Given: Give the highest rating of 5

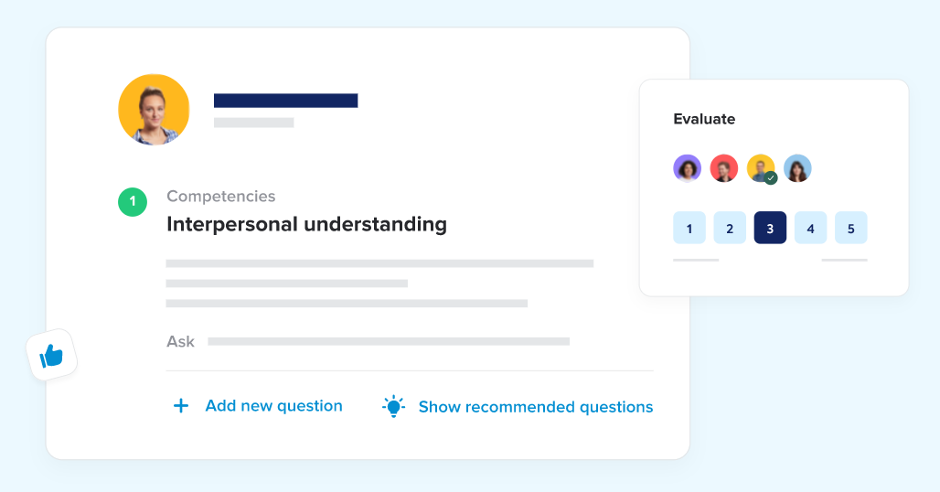Looking at the screenshot, I should (x=850, y=228).
